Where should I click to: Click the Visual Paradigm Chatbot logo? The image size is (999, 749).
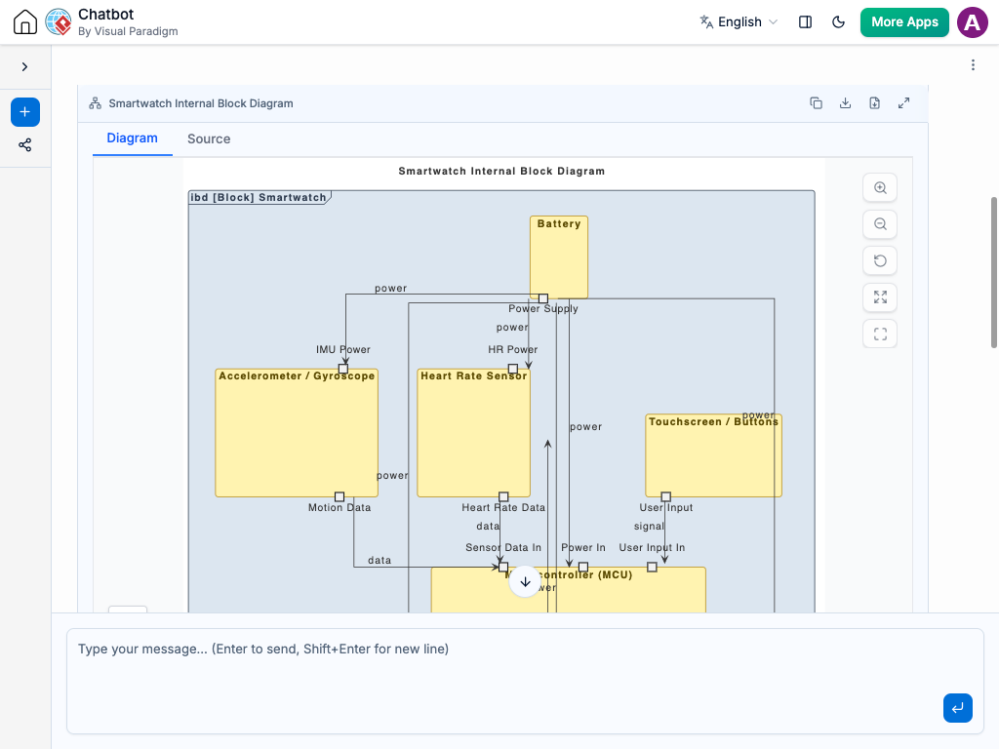tap(59, 21)
